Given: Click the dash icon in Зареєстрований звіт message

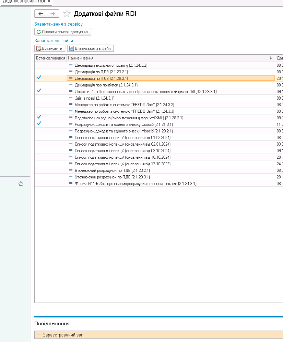Looking at the screenshot, I should pyautogui.click(x=39, y=335).
